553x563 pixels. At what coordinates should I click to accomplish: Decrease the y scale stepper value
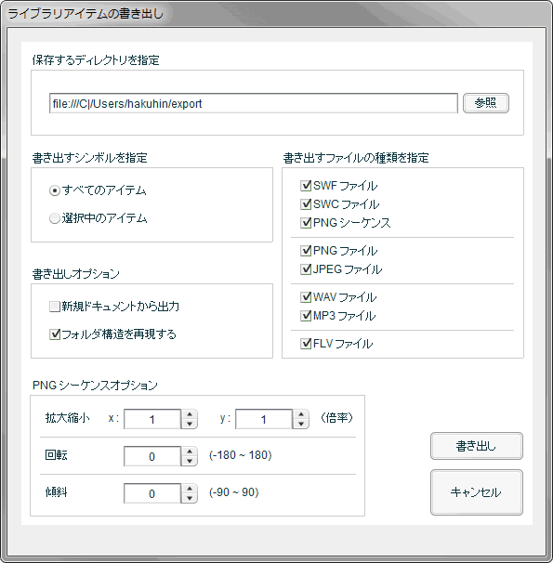click(301, 424)
